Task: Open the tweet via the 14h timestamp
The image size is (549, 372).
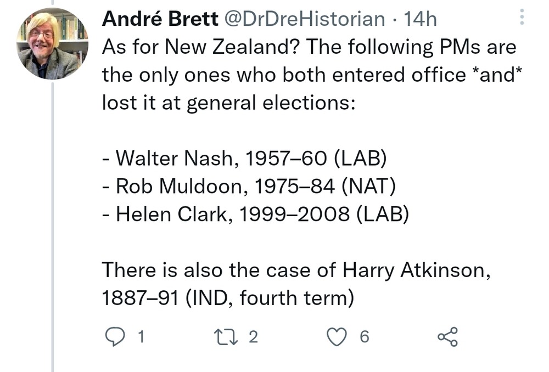Action: pyautogui.click(x=420, y=20)
